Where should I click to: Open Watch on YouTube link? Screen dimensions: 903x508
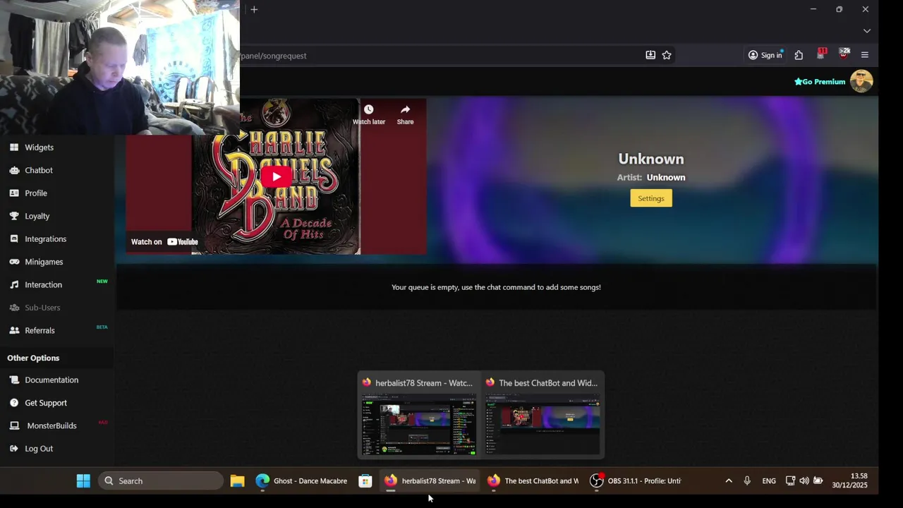[164, 242]
